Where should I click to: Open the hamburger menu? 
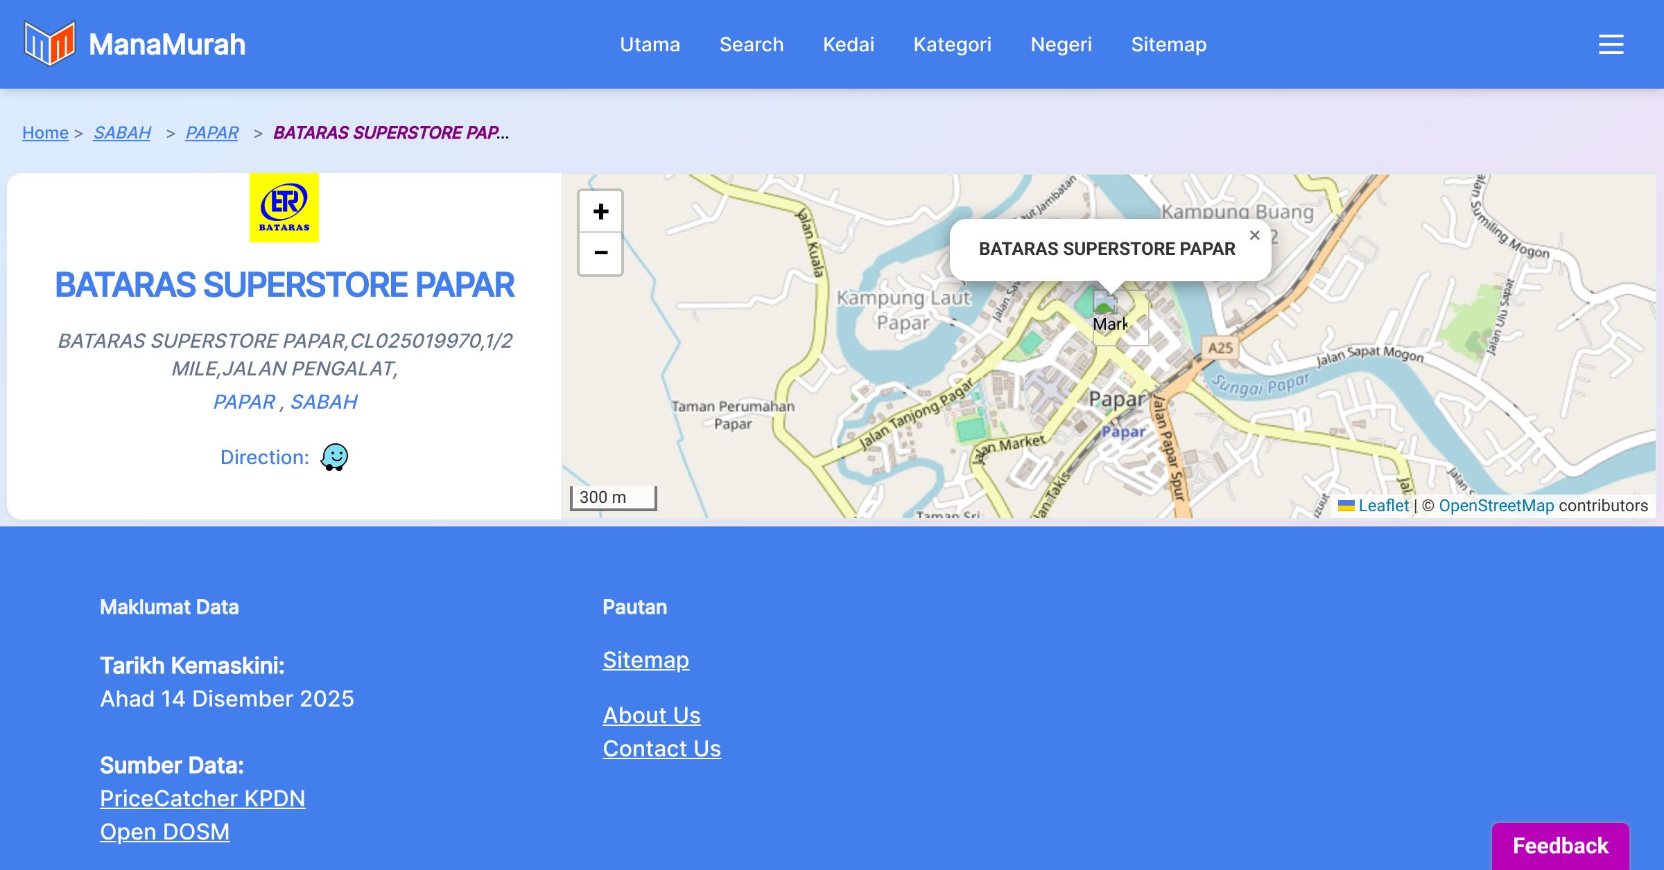pos(1611,44)
